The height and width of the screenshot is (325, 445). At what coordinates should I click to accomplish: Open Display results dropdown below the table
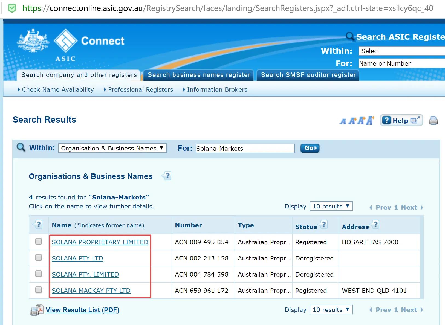pos(331,310)
